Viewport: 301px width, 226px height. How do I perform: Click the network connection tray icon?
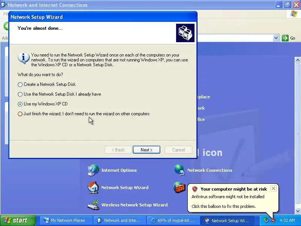(x=266, y=220)
